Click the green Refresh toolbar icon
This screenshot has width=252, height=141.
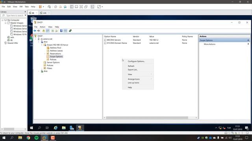point(52,31)
